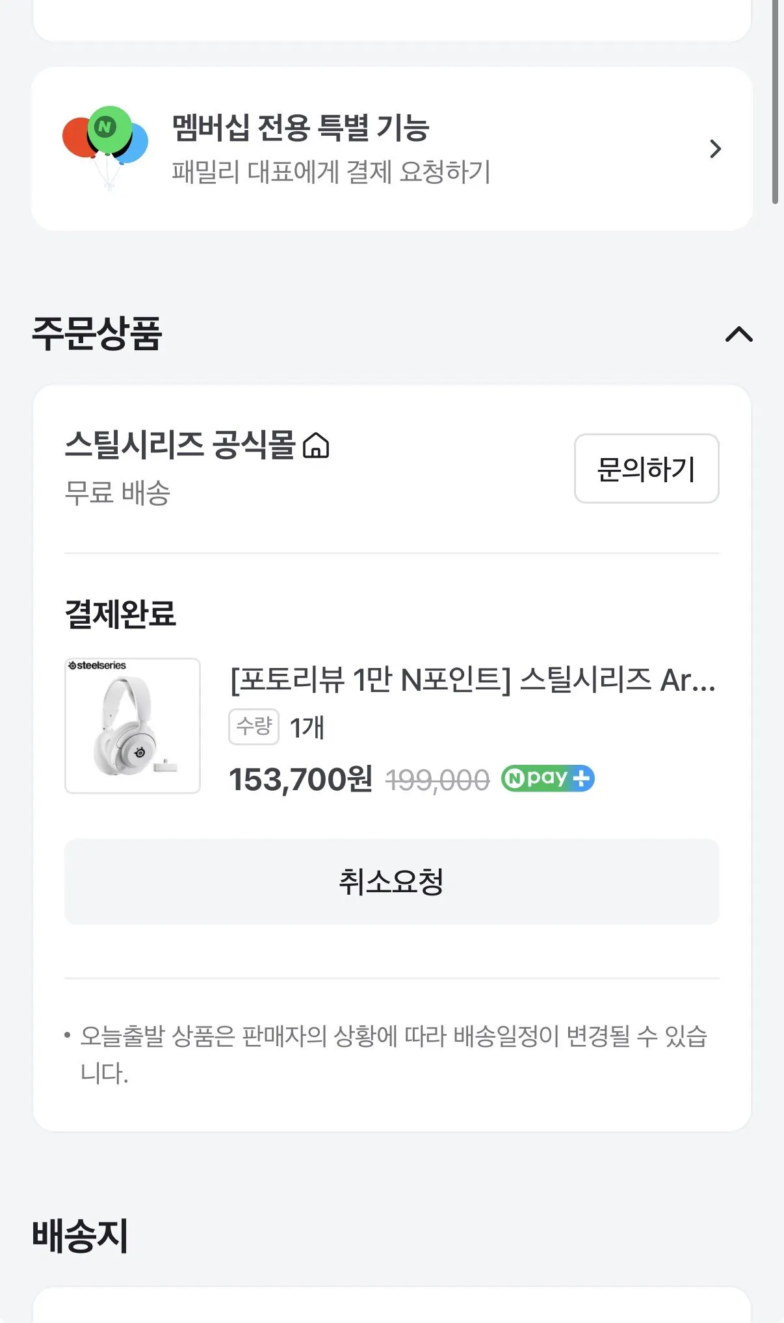Click the 결제완료 order status label
The height and width of the screenshot is (1323, 784).
[120, 613]
